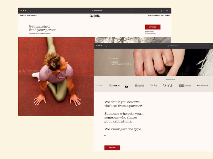Click the UCLA Health logo
The height and width of the screenshot is (159, 213).
(x=185, y=86)
